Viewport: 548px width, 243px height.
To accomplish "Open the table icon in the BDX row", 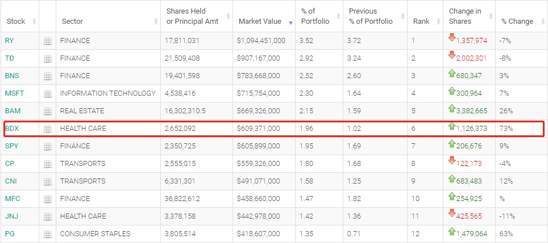I will [x=48, y=129].
